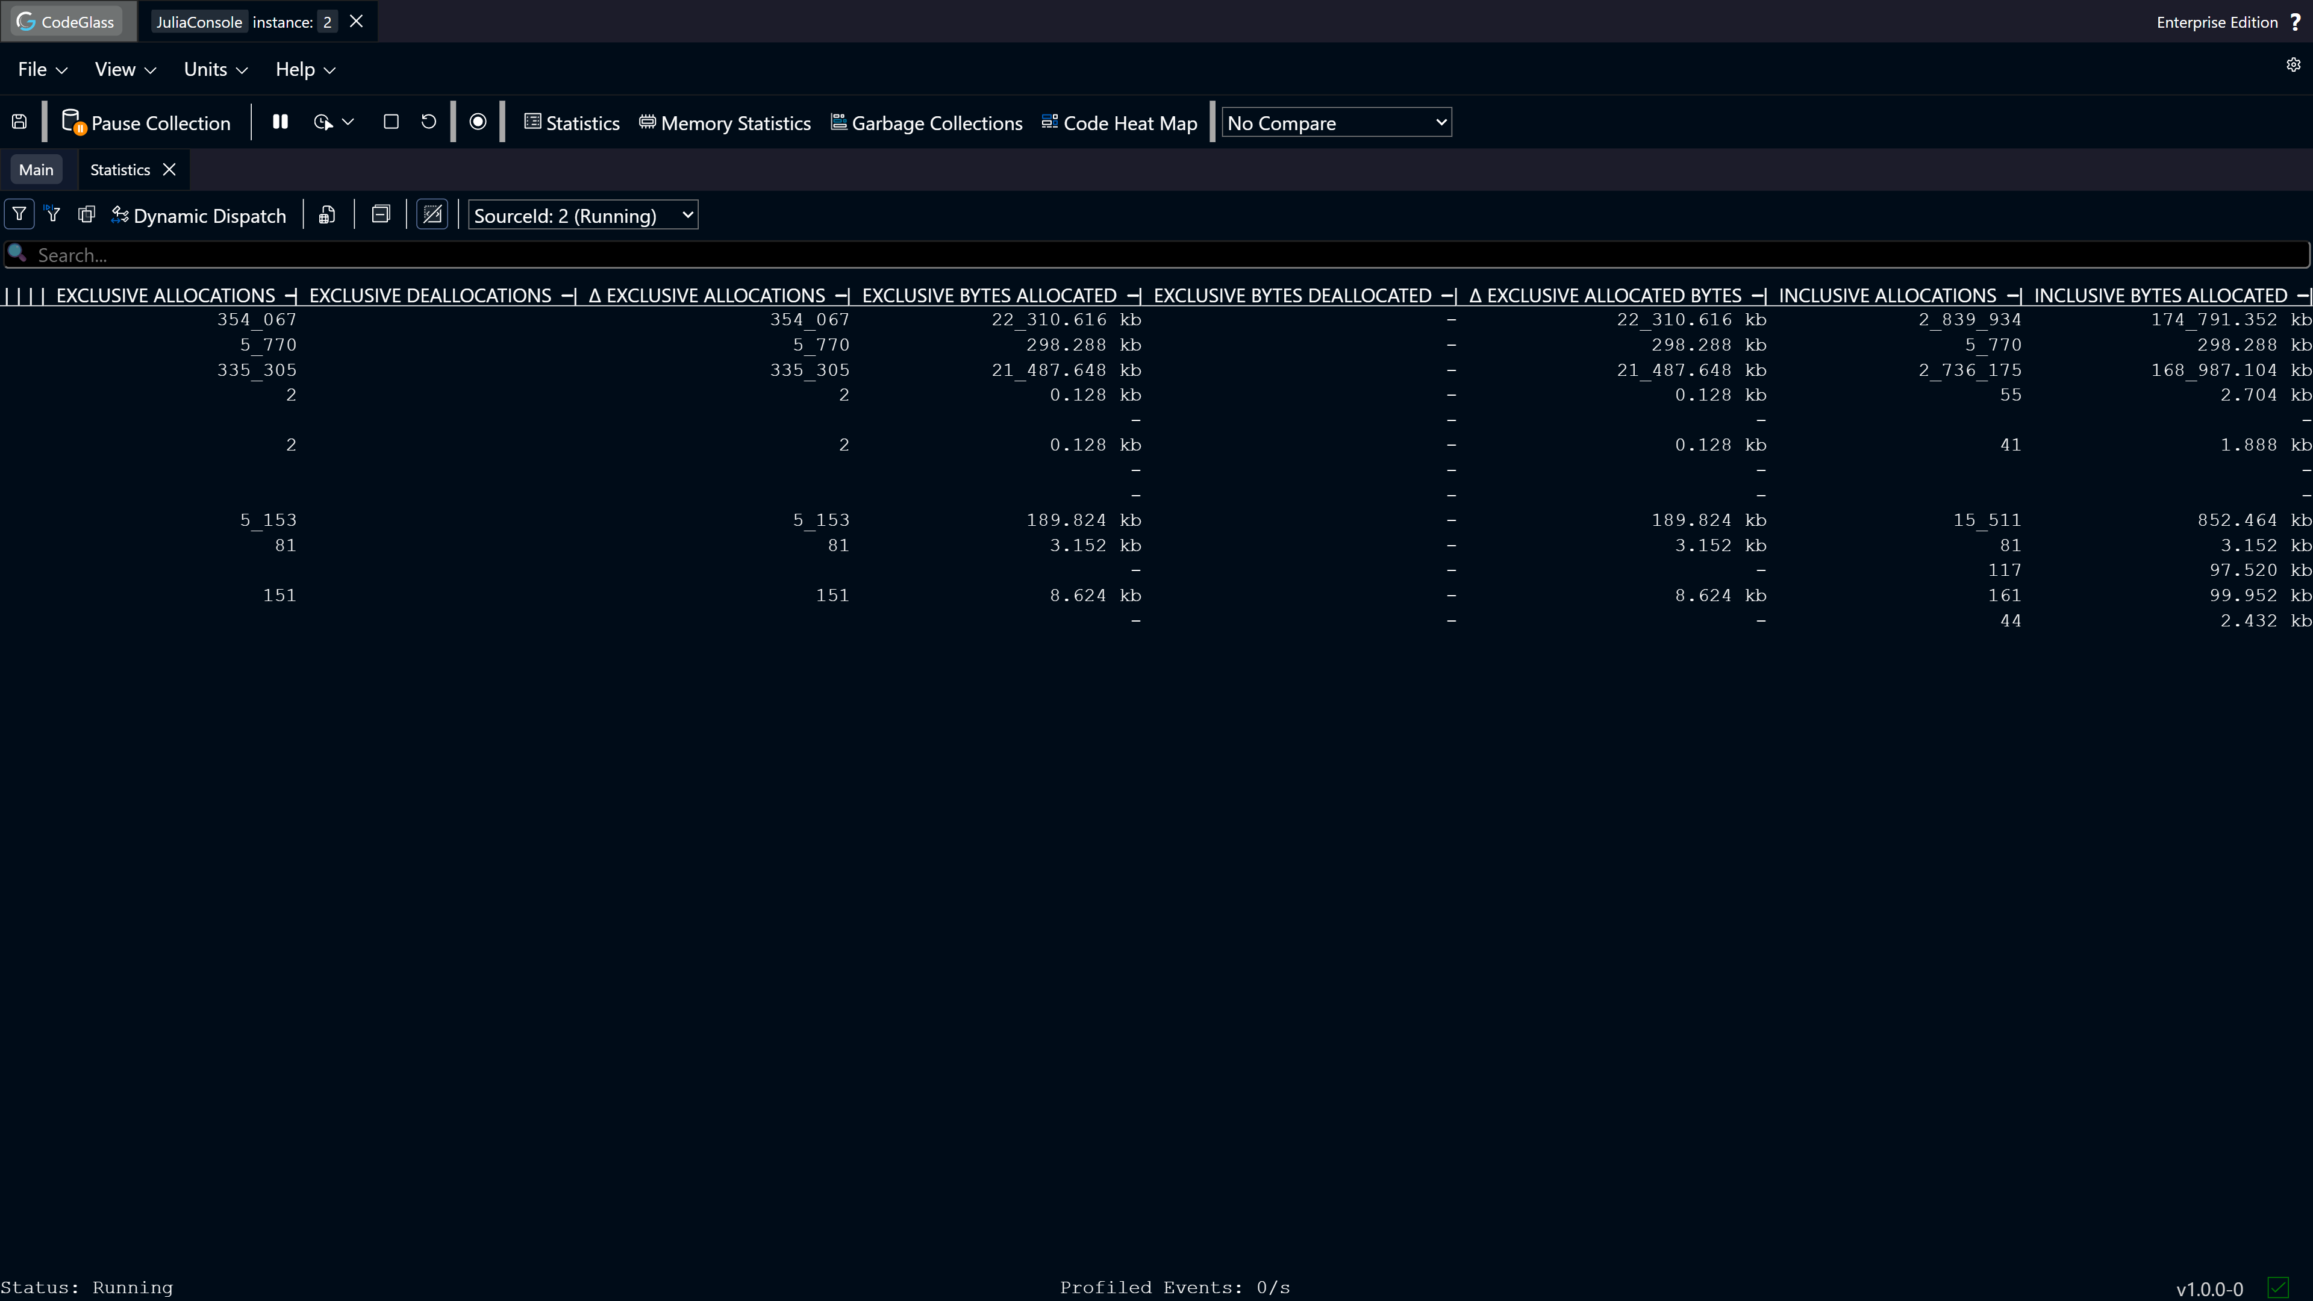The height and width of the screenshot is (1301, 2313).
Task: Close the Statistics tab
Action: (x=169, y=170)
